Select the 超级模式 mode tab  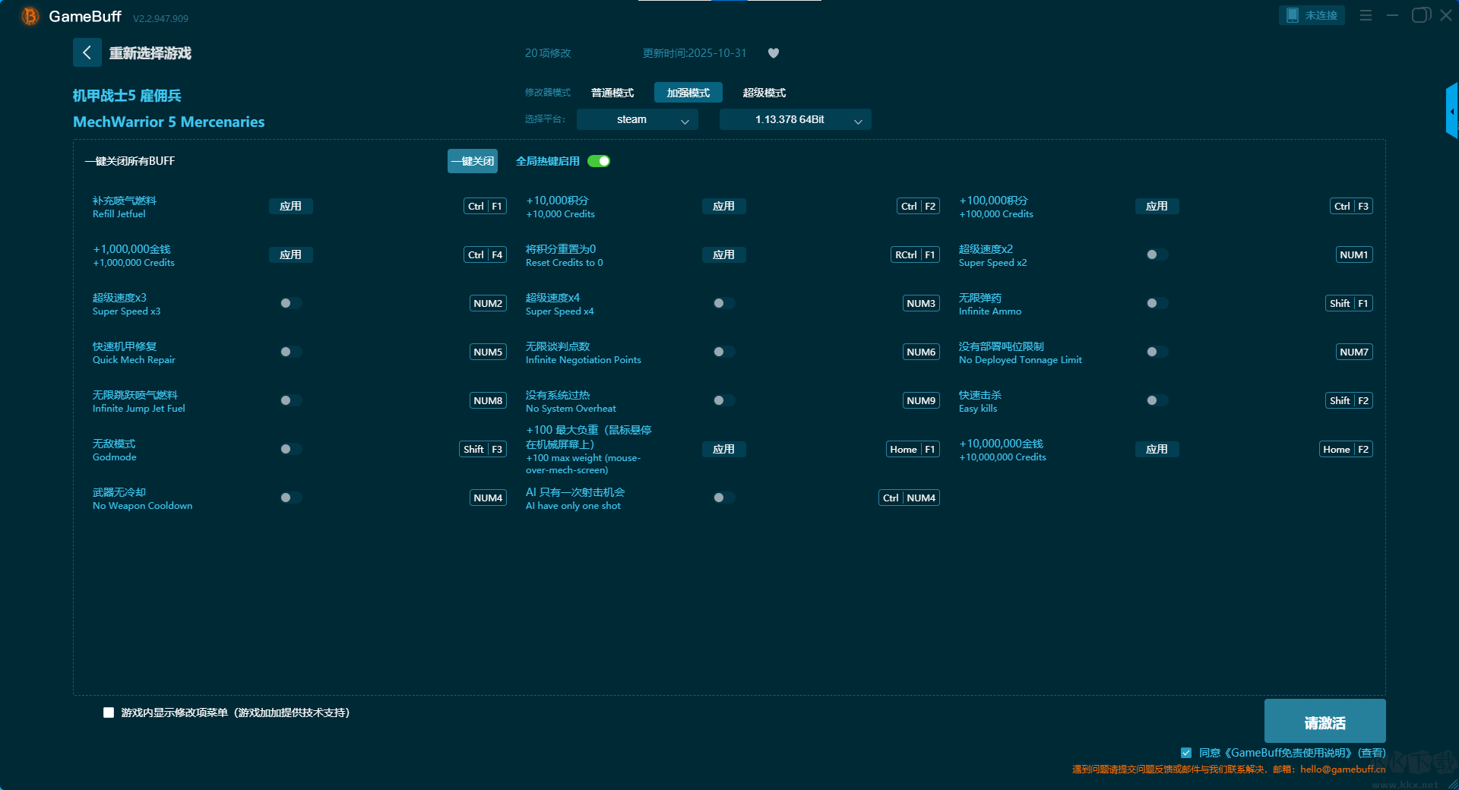tap(764, 93)
